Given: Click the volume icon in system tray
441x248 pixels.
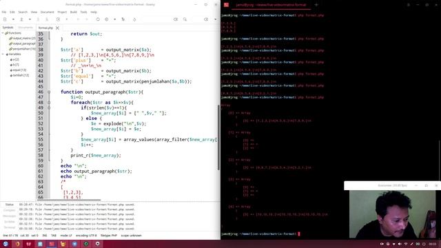Looking at the screenshot, I should tap(400, 244).
